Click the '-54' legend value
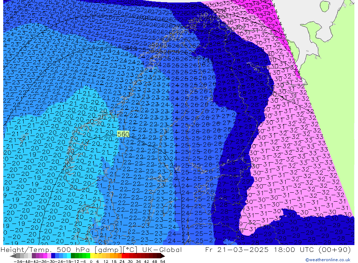Viewport: 358px width, 263px height. 18,262
